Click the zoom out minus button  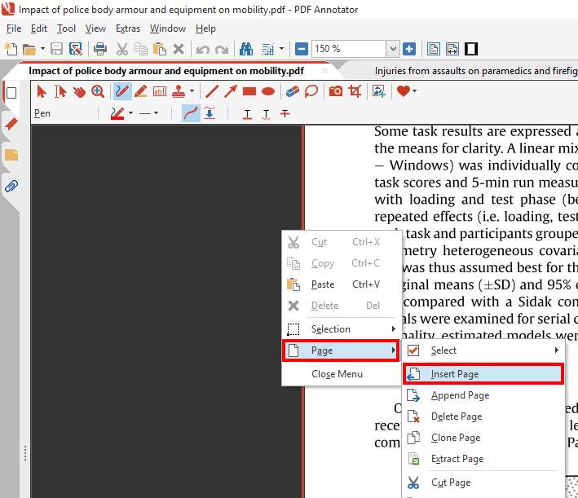(301, 49)
